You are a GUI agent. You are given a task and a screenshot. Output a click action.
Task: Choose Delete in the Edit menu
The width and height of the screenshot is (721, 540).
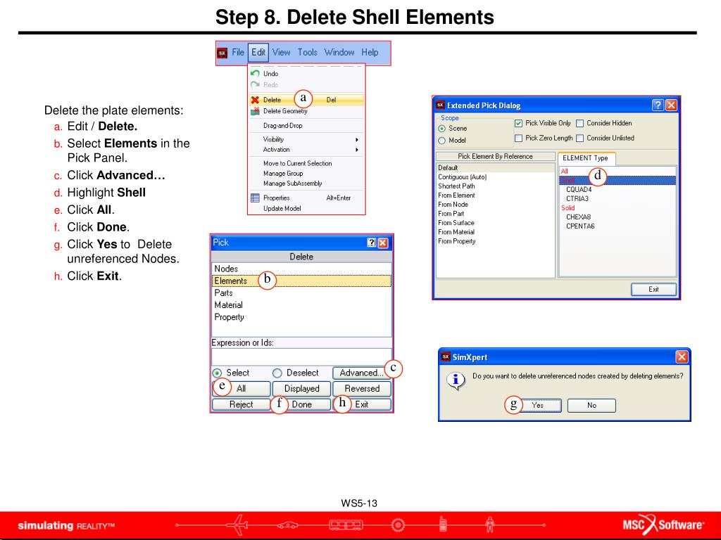coord(306,100)
